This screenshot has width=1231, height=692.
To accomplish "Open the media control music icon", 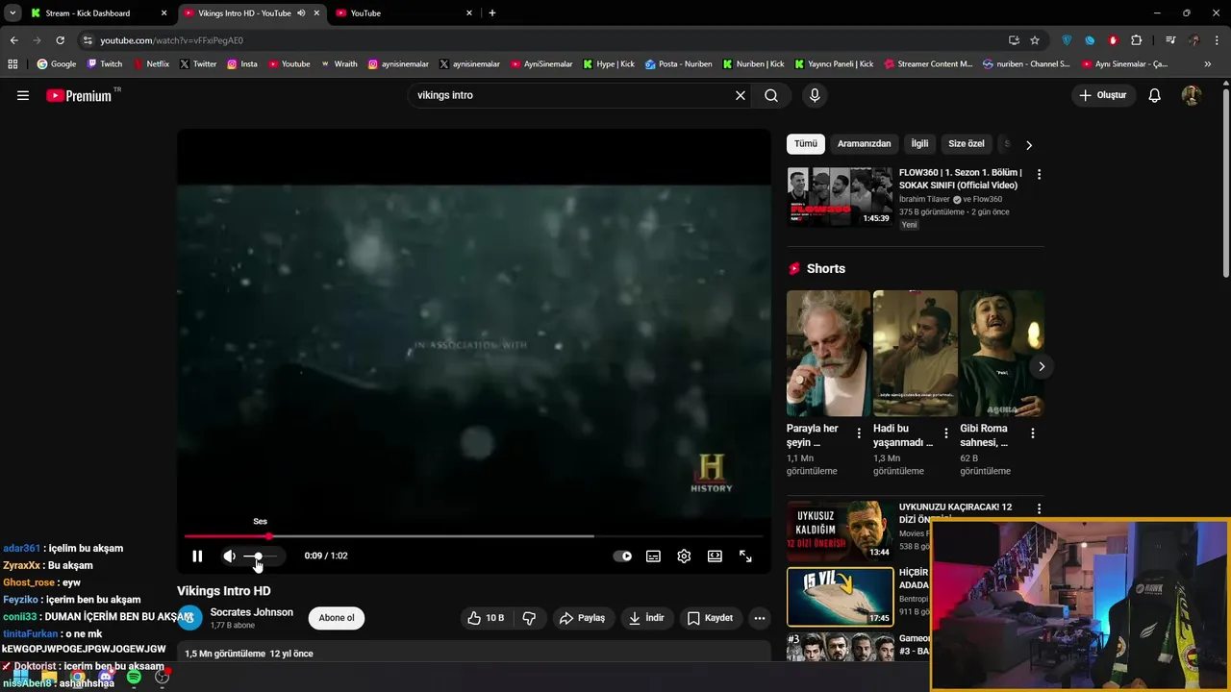I will 1169,40.
